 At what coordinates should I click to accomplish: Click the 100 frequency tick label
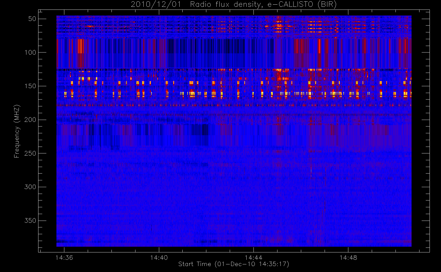[x=30, y=52]
